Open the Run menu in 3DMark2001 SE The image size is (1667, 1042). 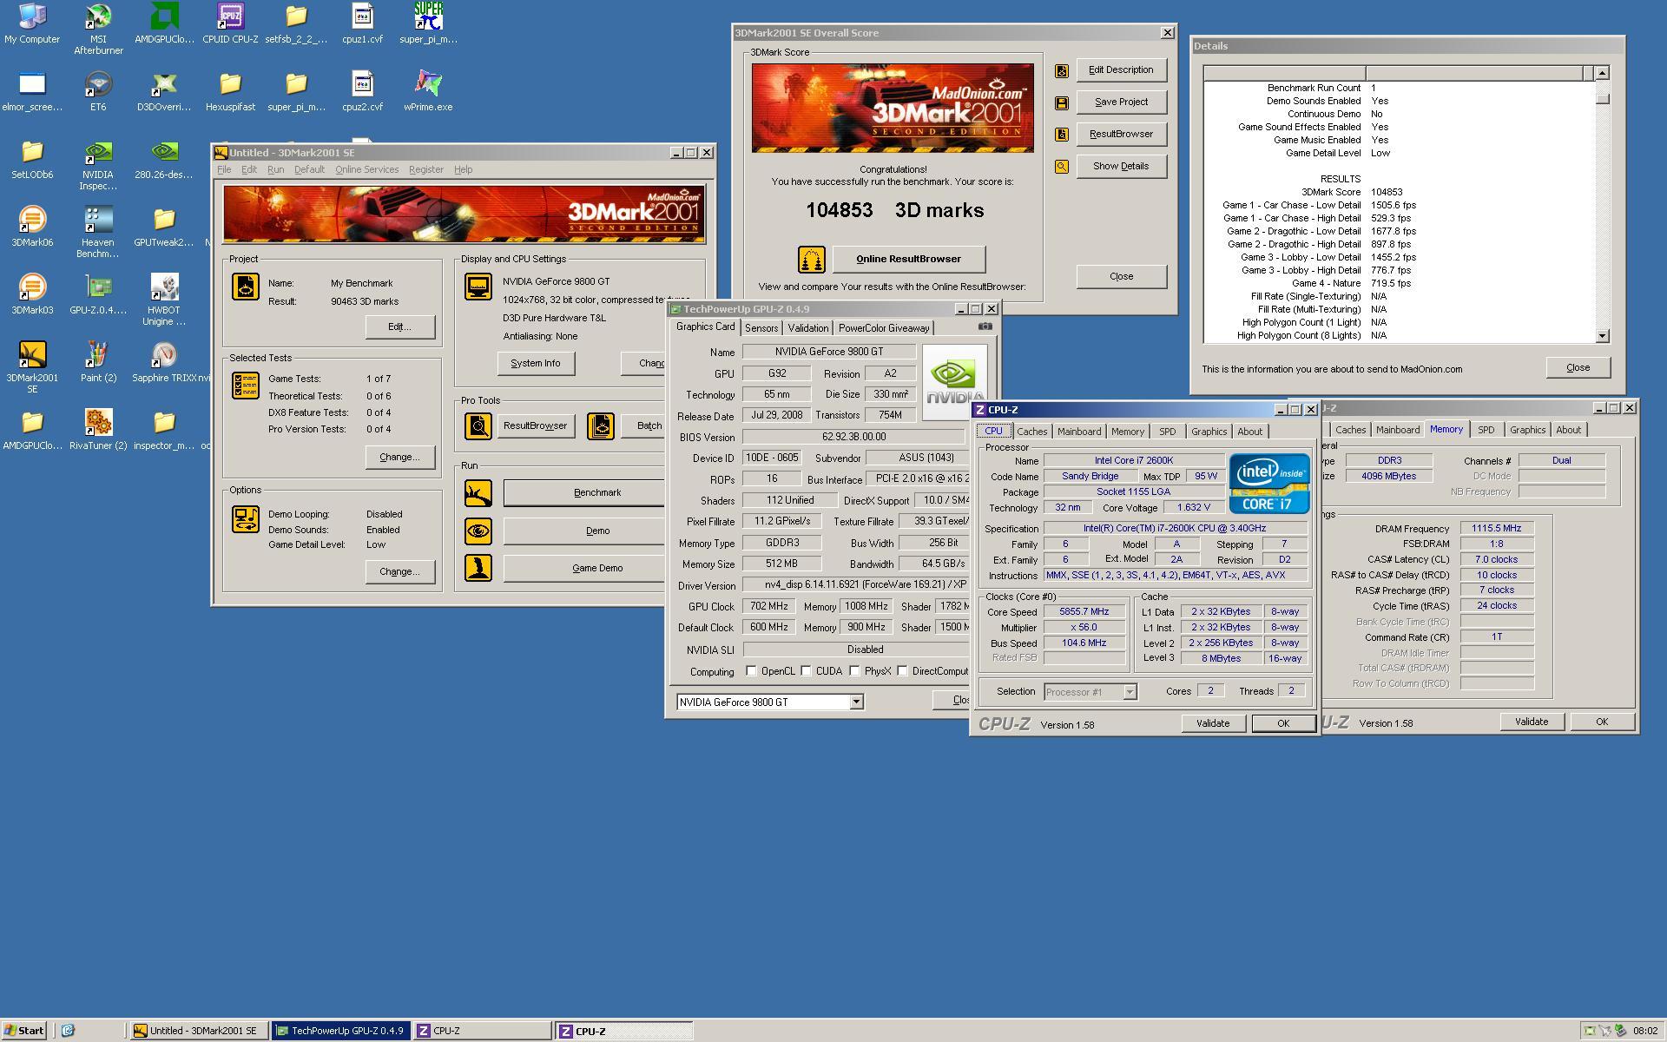coord(275,169)
